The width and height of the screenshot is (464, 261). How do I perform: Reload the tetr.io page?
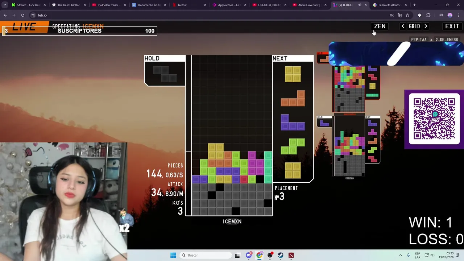coord(22,15)
